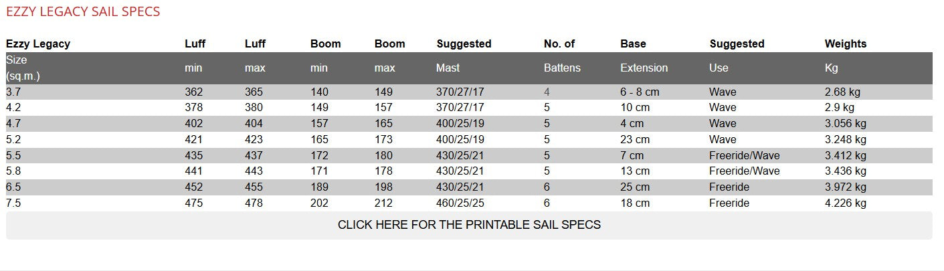Image resolution: width=944 pixels, height=271 pixels.
Task: Click the printable sail specs button
Action: pos(469,225)
